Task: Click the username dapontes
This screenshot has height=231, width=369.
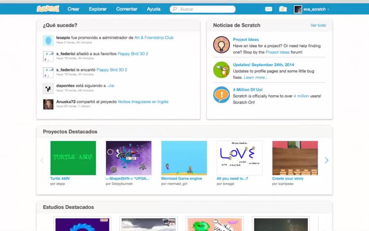Action: coord(65,86)
